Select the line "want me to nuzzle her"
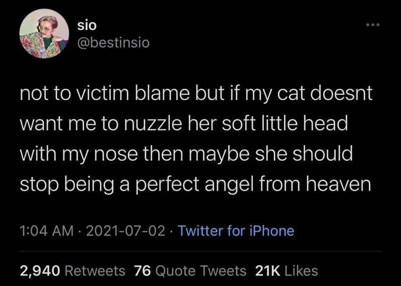 coord(184,124)
